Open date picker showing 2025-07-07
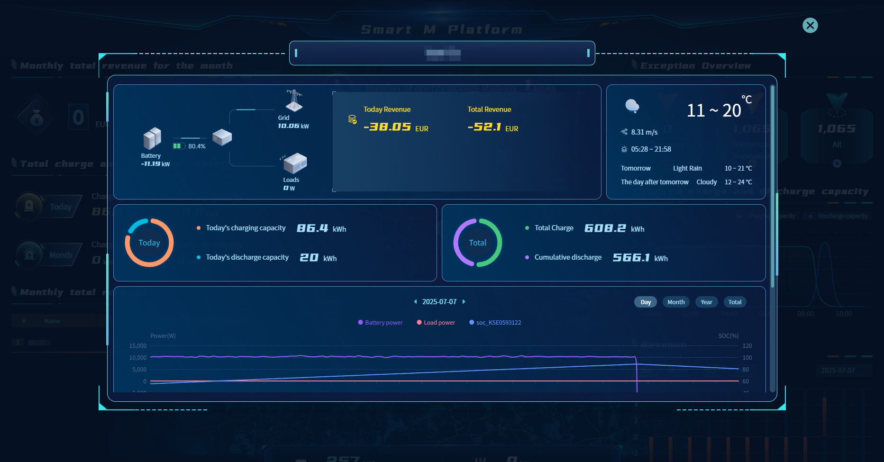 [439, 302]
